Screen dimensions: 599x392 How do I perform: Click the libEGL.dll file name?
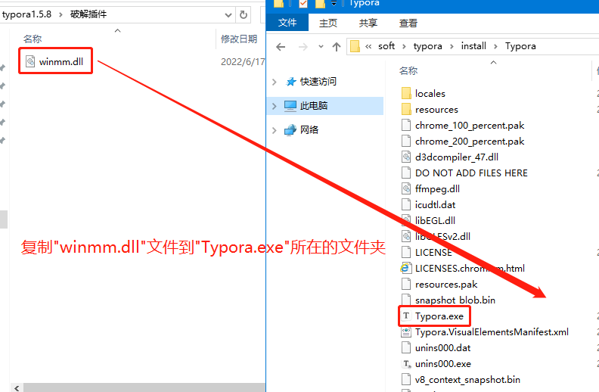435,220
